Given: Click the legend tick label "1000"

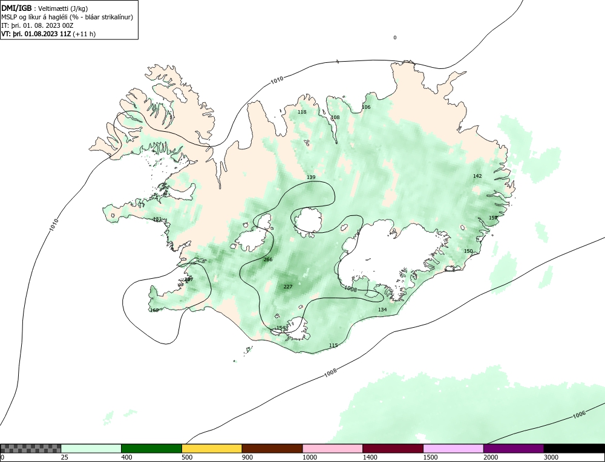Looking at the screenshot, I should [x=309, y=457].
